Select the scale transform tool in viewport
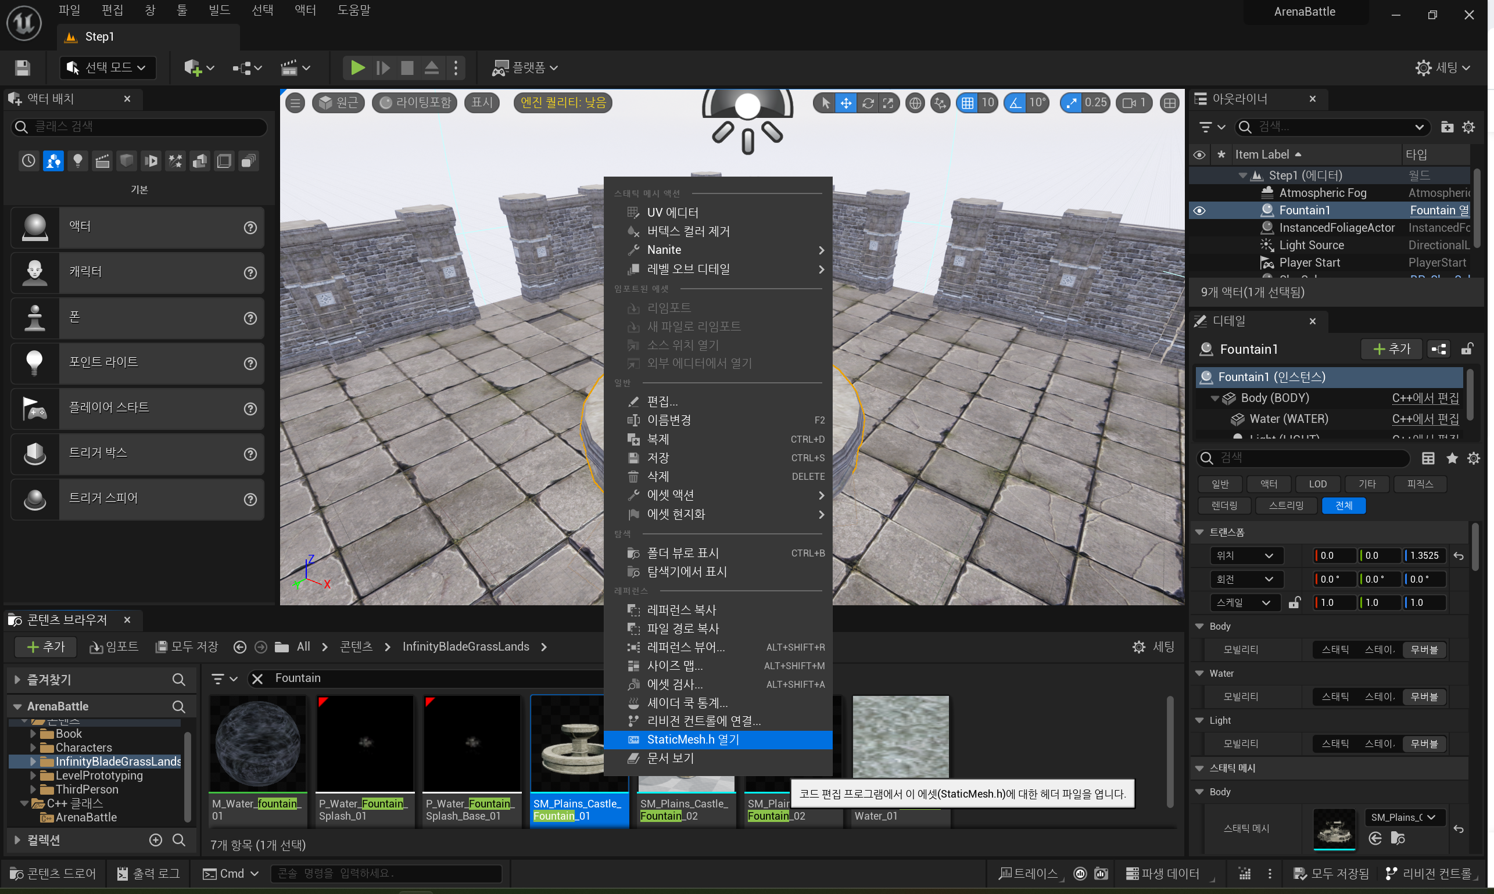Screen dimensions: 1494x894 coord(888,103)
